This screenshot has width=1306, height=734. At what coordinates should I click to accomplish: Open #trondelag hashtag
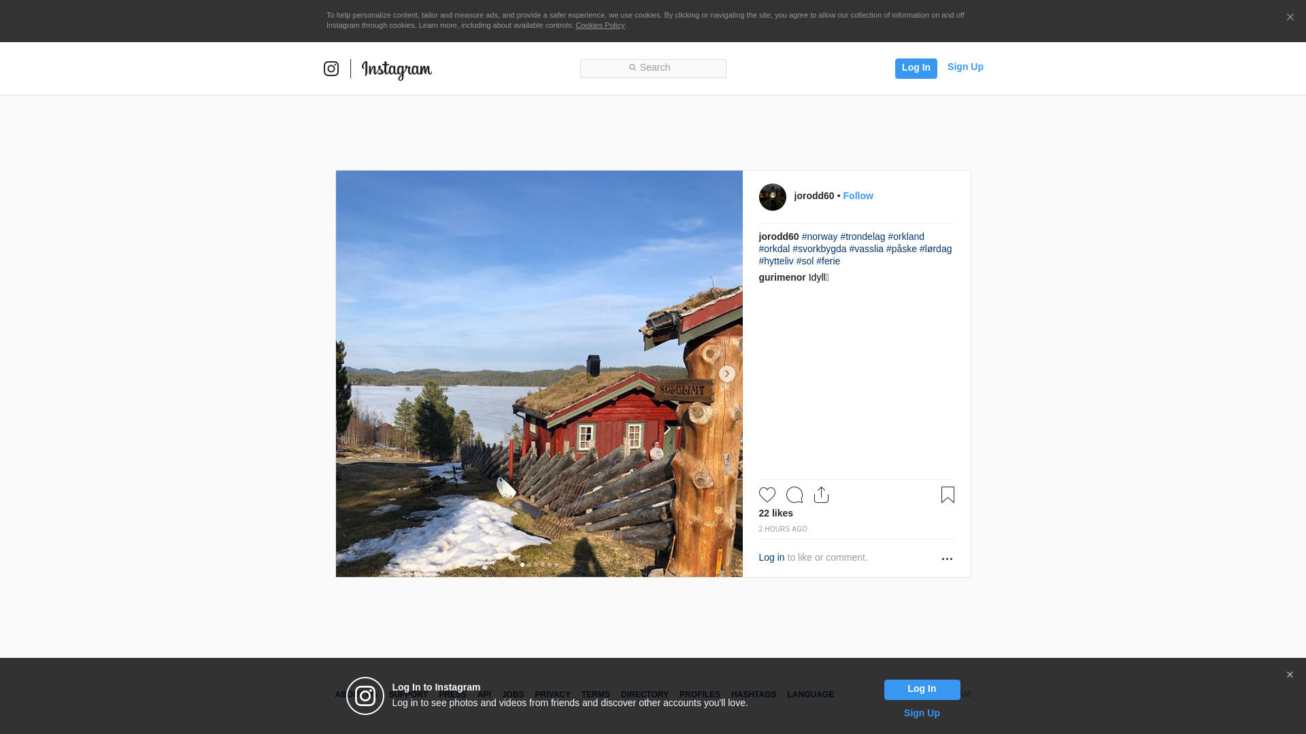[x=863, y=237]
